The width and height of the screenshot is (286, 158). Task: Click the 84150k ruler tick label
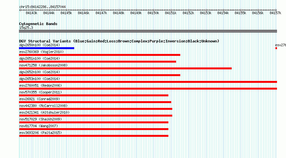coord(153,13)
